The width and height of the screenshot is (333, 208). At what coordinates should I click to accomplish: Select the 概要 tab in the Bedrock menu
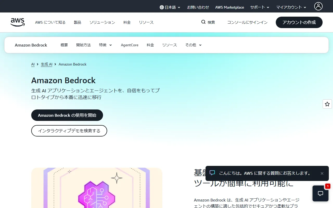64,45
